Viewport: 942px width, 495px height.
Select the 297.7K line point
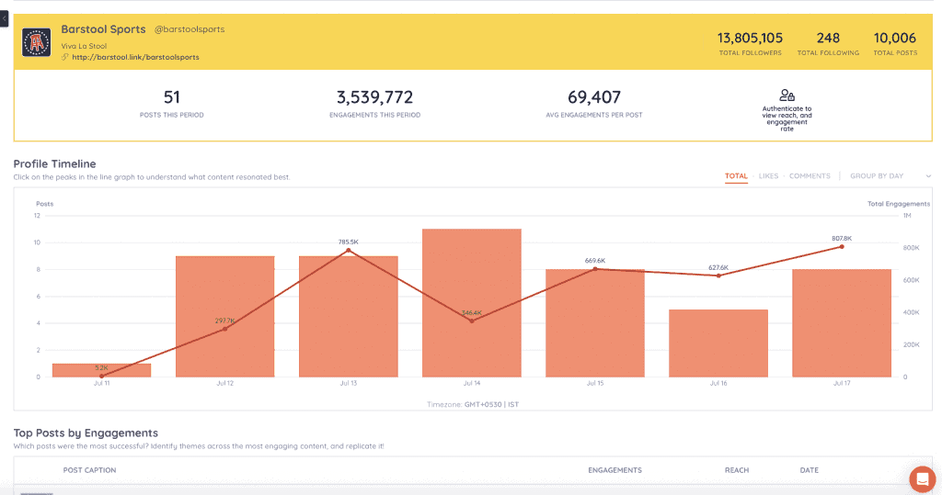[x=224, y=329]
